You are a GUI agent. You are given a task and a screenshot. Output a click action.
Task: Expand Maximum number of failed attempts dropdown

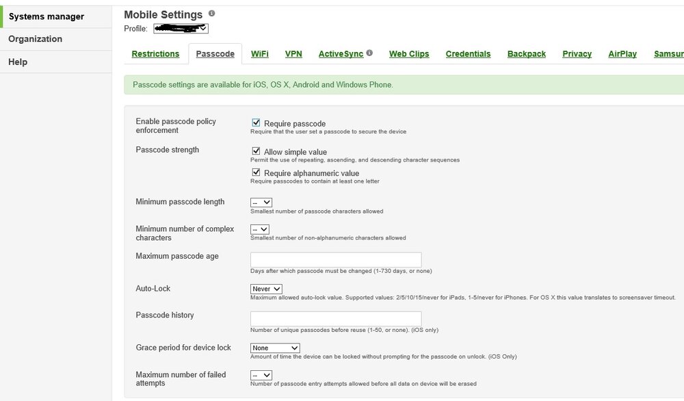tap(261, 375)
